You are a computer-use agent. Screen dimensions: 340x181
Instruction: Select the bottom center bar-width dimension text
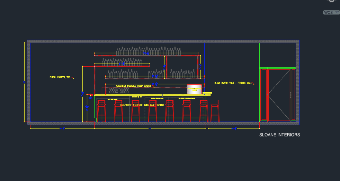pyautogui.click(x=150, y=128)
